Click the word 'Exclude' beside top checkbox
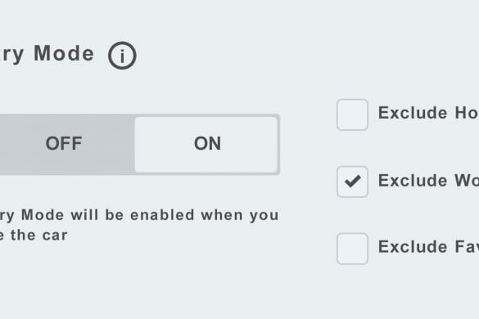479x319 pixels. tap(413, 113)
